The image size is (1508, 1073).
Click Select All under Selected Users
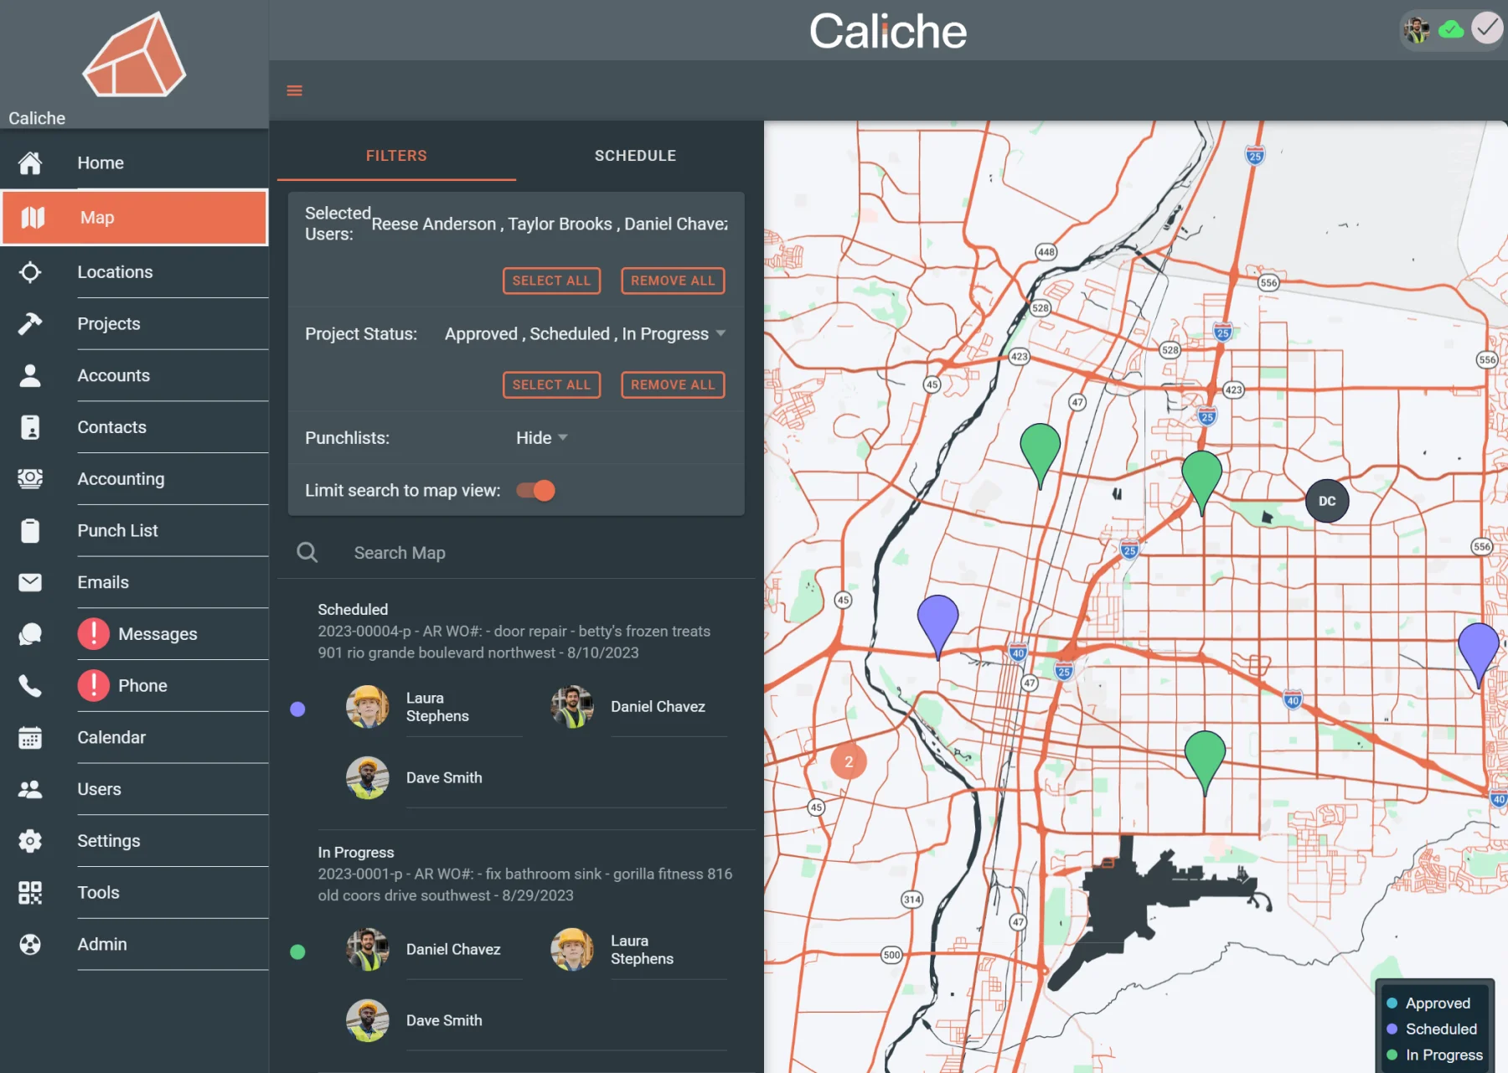pyautogui.click(x=551, y=281)
